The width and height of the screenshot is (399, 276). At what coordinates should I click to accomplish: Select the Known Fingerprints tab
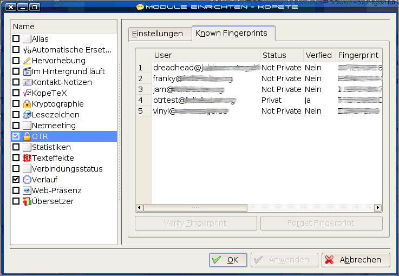pos(233,33)
